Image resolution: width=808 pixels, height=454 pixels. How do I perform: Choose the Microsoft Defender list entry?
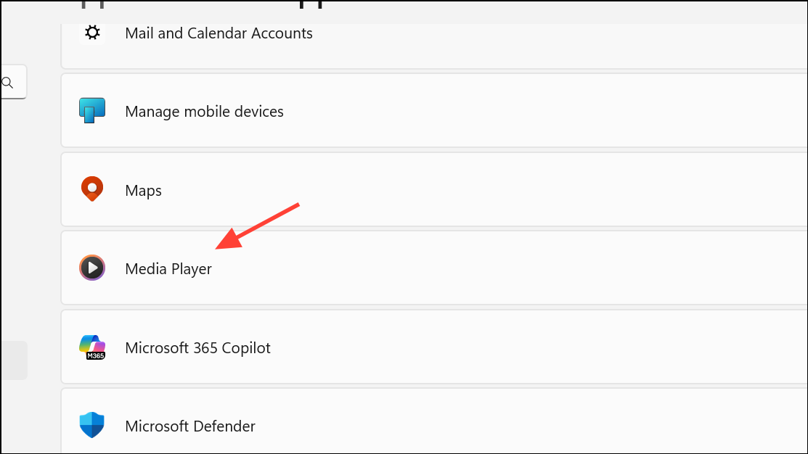(x=434, y=421)
